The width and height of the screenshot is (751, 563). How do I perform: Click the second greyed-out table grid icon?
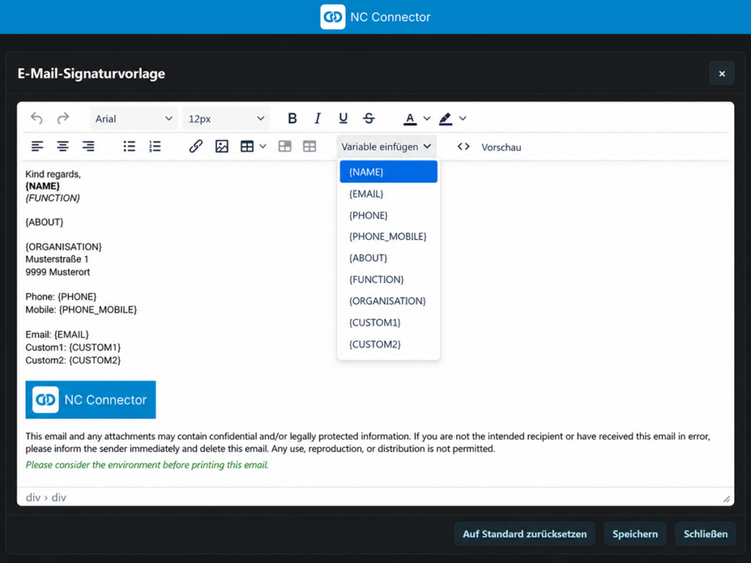(310, 147)
